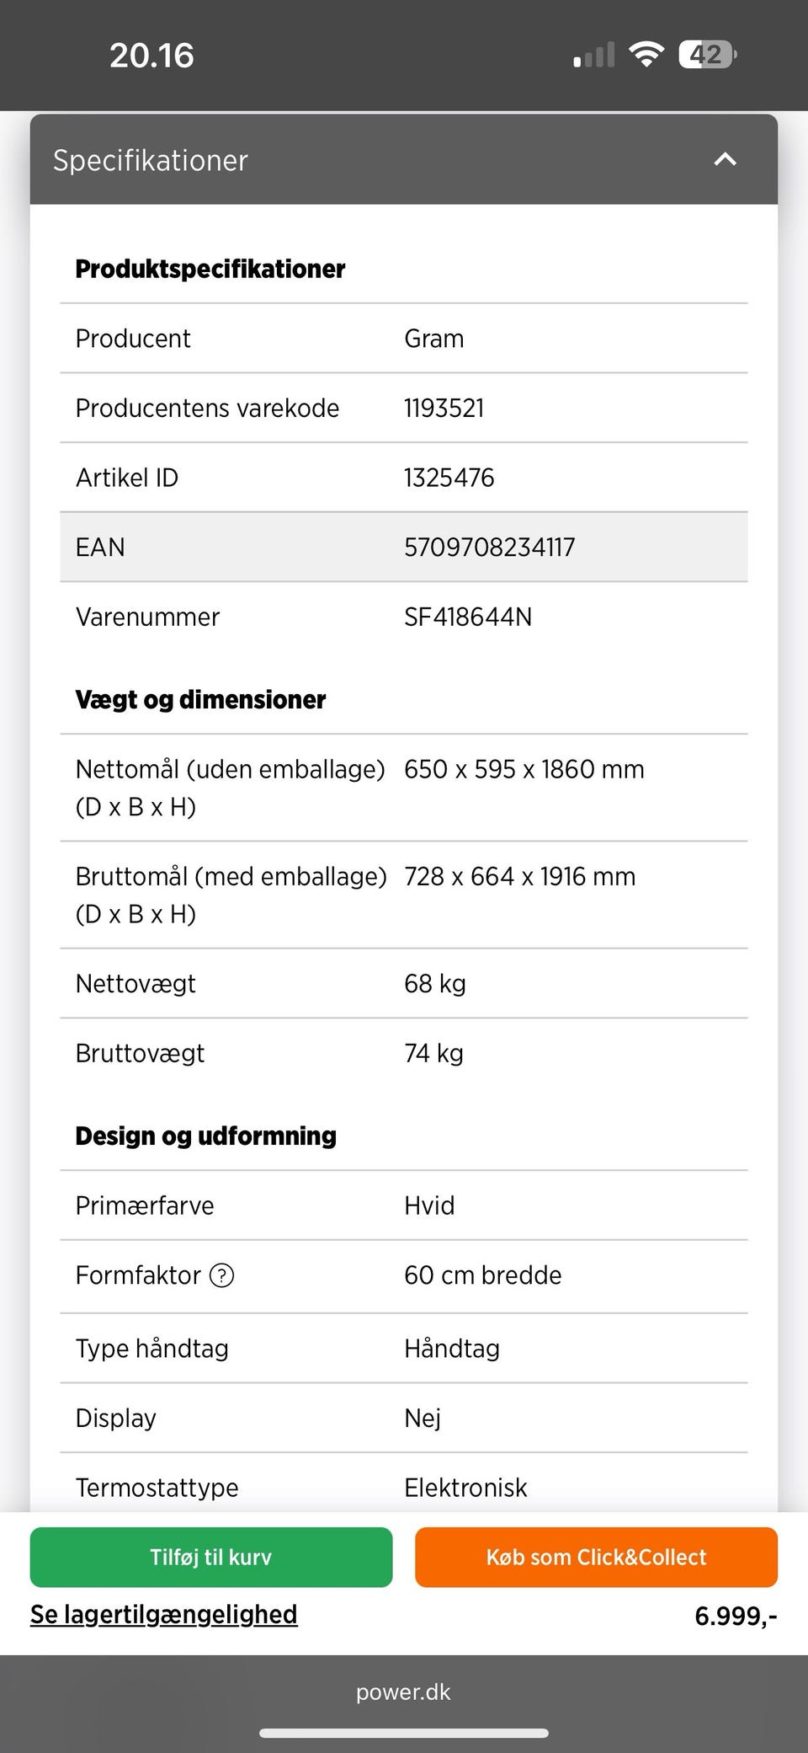The width and height of the screenshot is (808, 1753).
Task: Select the Varenummer value SF418644N
Action: pos(468,617)
